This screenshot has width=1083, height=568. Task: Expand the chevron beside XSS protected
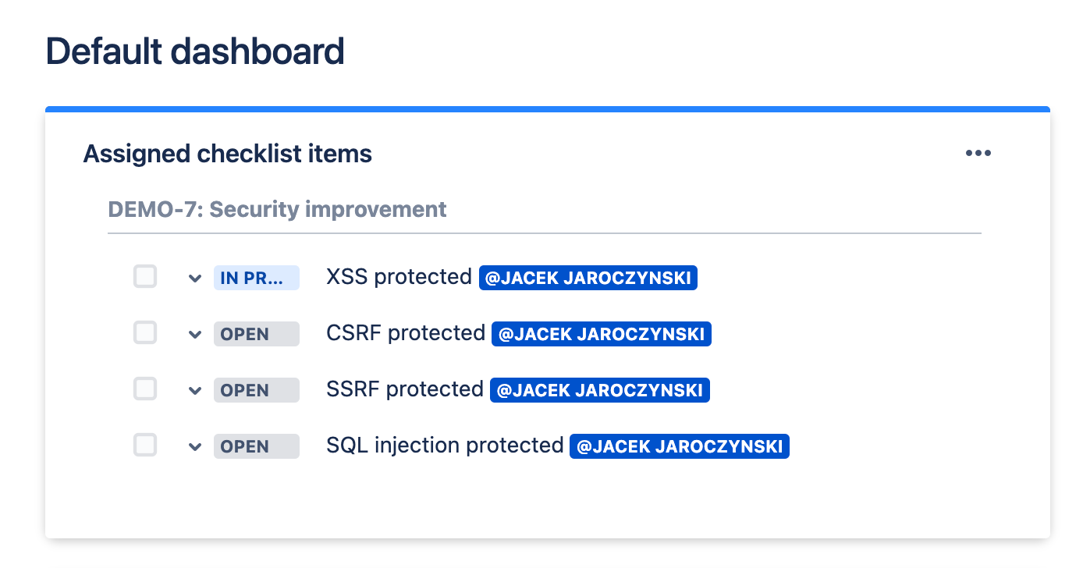click(194, 277)
